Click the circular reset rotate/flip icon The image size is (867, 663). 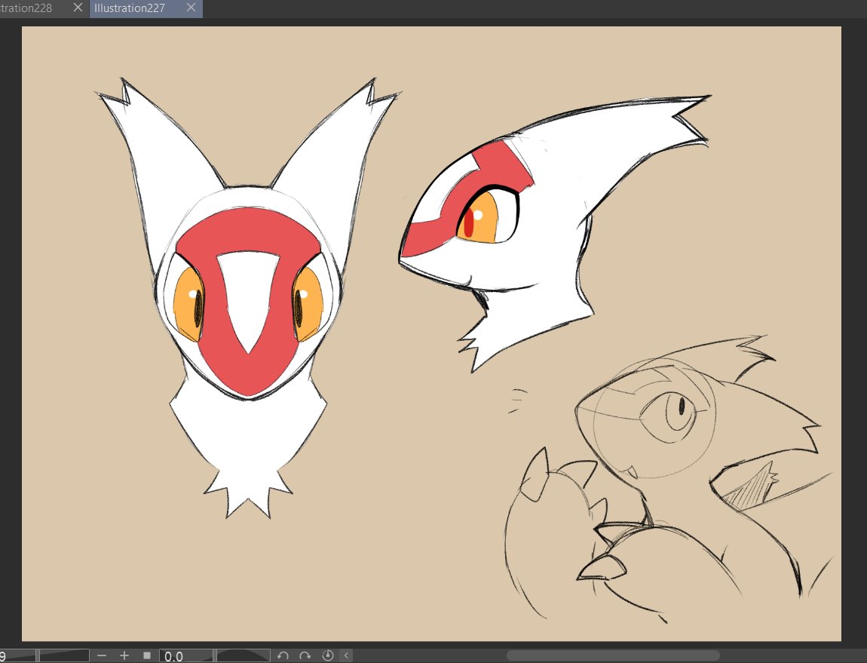click(328, 655)
